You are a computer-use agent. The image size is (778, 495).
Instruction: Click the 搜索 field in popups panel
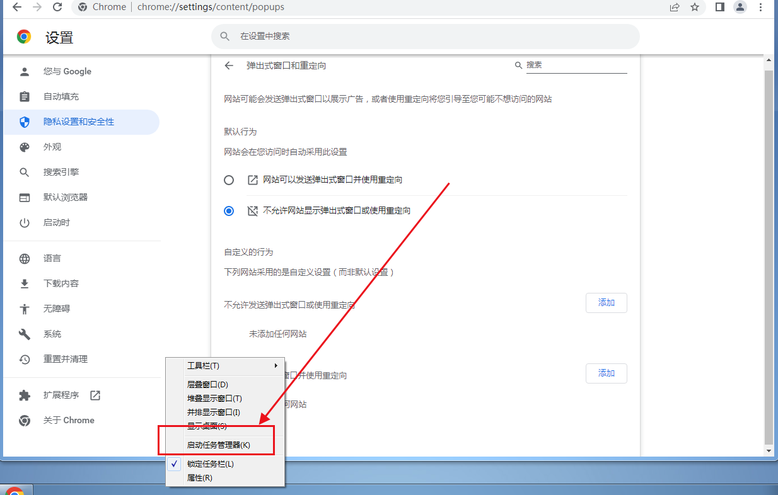pos(576,65)
